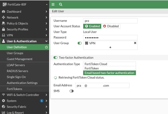Screen dimensions: 168x114
Task: Click the User Account Status label
Action: (x=67, y=26)
